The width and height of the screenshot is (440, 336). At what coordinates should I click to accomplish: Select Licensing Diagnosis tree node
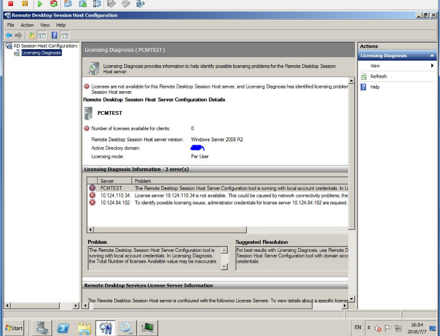(41, 53)
